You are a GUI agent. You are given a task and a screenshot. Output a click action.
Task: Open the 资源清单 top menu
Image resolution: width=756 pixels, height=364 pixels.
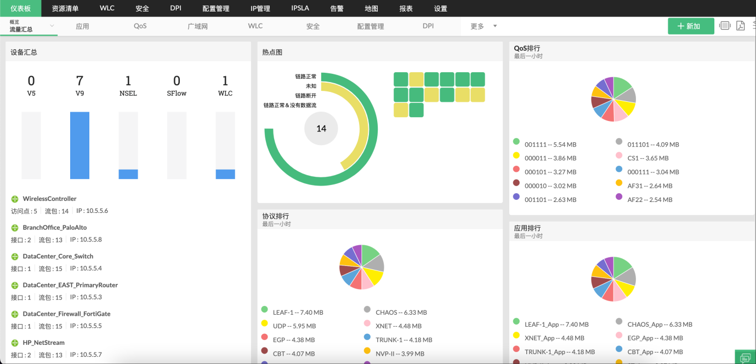(65, 9)
